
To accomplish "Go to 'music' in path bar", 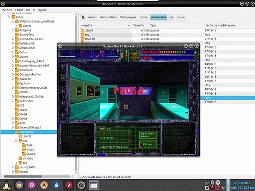I will (181, 17).
